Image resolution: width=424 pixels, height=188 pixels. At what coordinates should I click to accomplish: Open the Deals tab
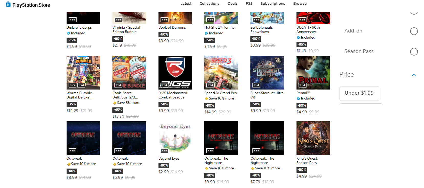(232, 4)
